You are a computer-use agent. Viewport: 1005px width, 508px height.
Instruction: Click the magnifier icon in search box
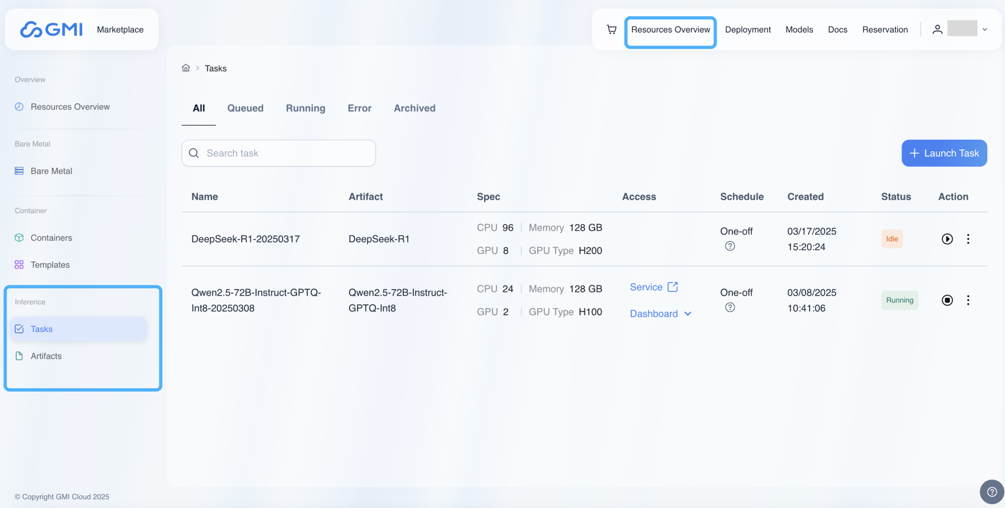tap(194, 153)
